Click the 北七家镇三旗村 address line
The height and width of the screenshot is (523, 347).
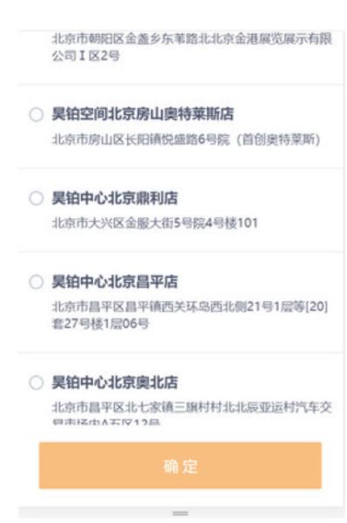tap(192, 407)
